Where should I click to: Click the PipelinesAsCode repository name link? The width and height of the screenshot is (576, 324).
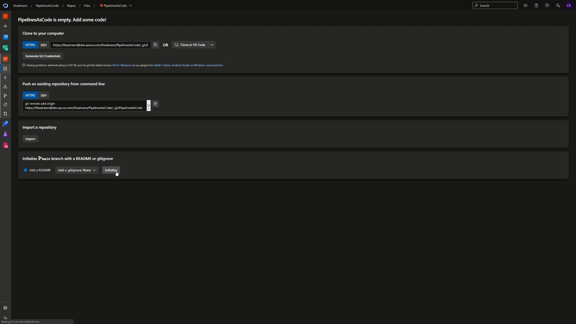point(115,5)
